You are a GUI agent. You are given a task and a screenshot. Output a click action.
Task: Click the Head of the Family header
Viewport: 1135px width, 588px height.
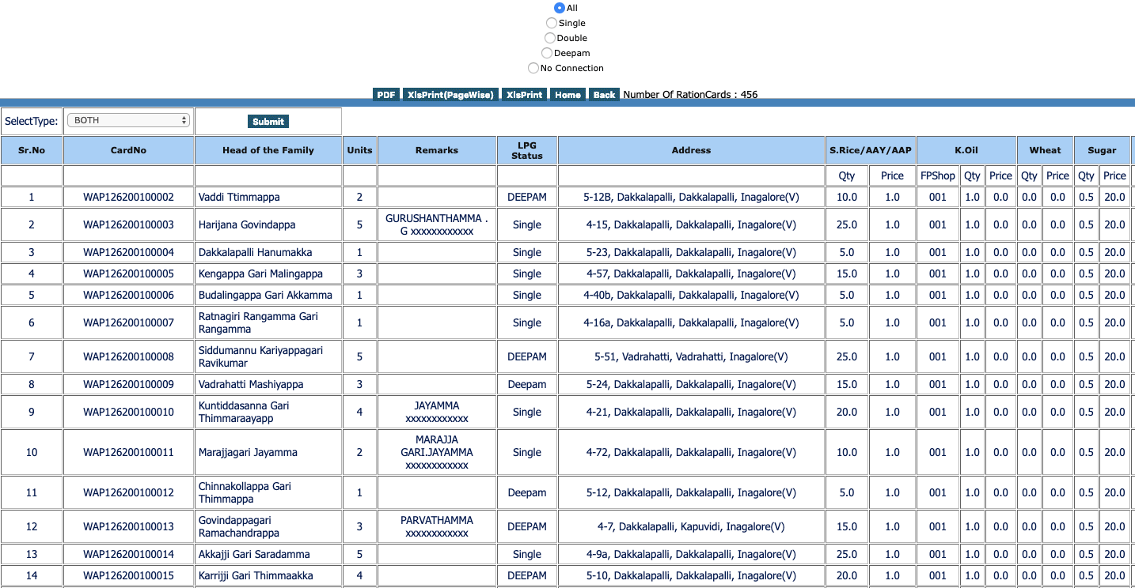tap(268, 150)
